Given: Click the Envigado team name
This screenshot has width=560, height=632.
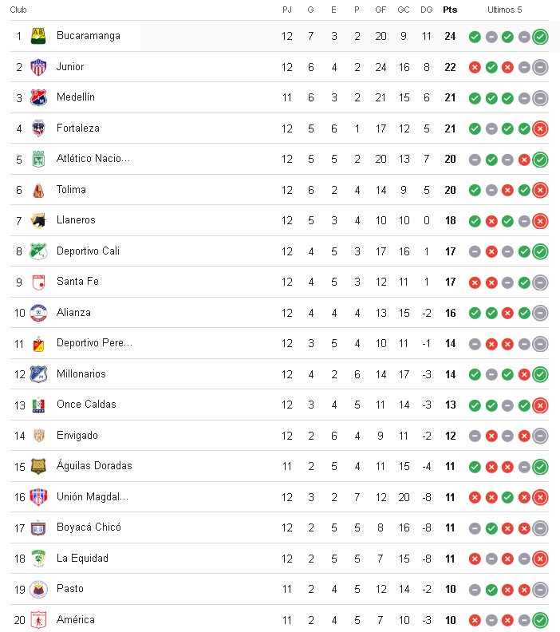Looking at the screenshot, I should click(77, 436).
